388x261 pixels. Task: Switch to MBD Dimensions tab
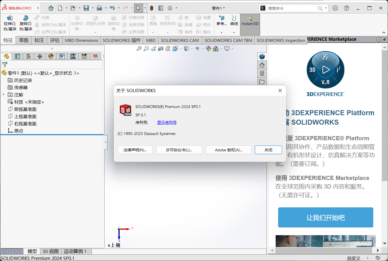pos(81,40)
